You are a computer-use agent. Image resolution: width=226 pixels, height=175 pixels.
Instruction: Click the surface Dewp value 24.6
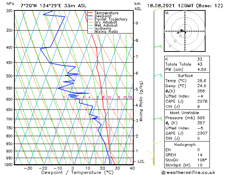click(202, 86)
